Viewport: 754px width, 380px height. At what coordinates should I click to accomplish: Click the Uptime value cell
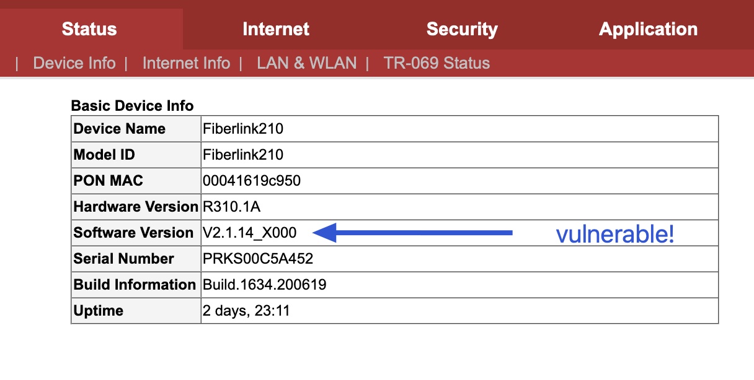pyautogui.click(x=246, y=311)
